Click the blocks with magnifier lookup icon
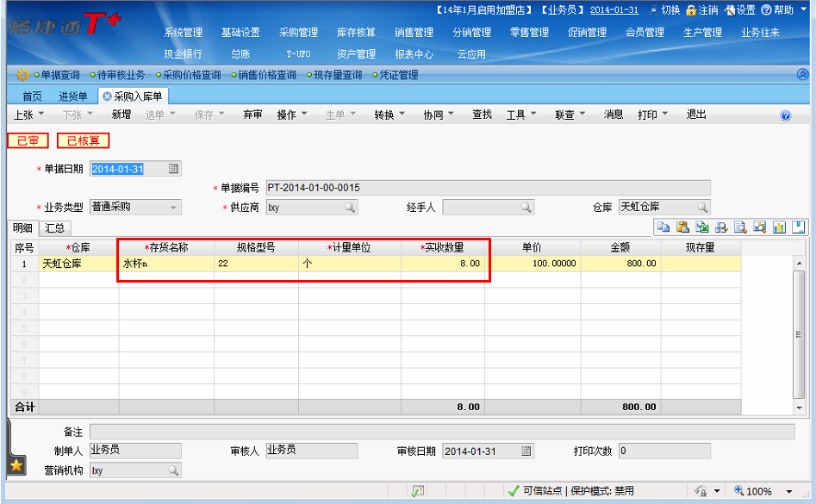Screen dimensions: 816x504 pos(721,227)
